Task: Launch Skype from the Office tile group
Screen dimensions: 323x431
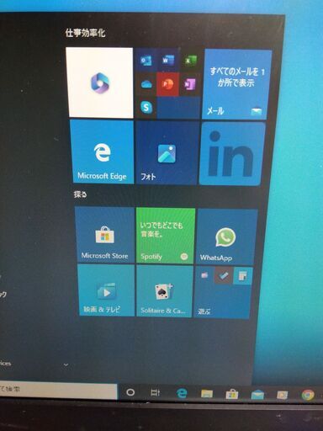Action: (146, 107)
